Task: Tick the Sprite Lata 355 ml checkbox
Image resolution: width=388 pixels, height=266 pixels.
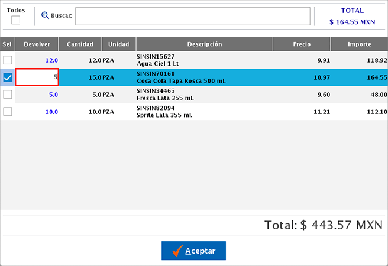Action: [x=8, y=112]
